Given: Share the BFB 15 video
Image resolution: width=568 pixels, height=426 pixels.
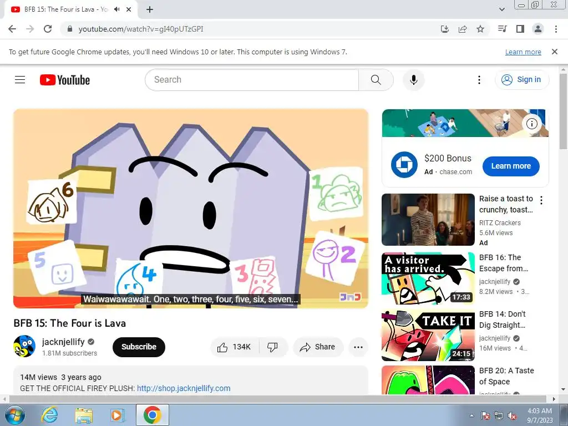Looking at the screenshot, I should (318, 347).
